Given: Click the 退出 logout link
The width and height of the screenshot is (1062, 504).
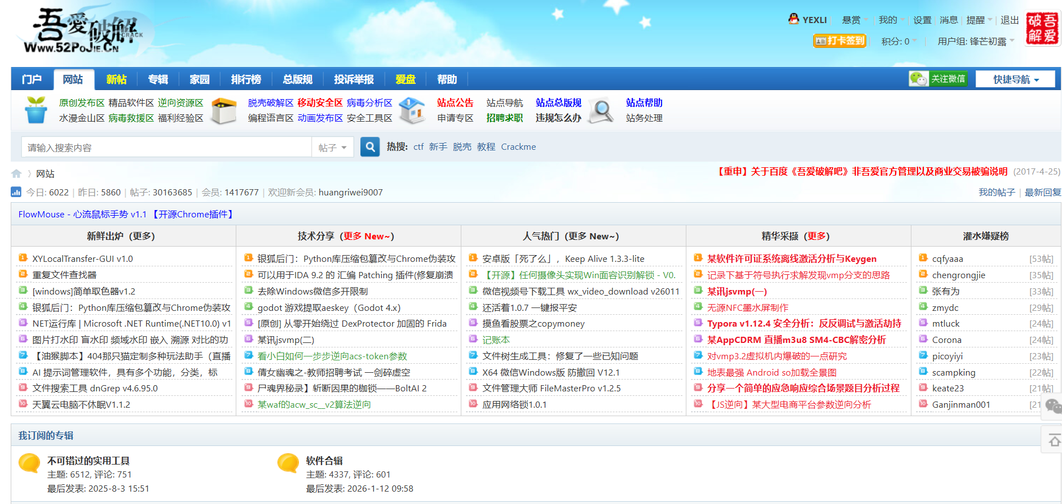Looking at the screenshot, I should 1009,20.
